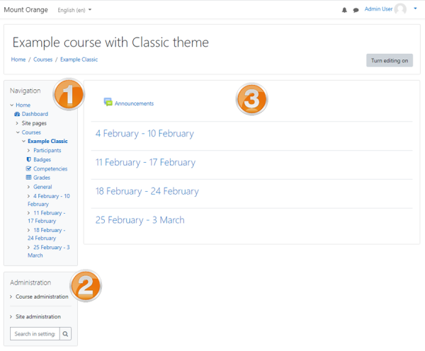Click the Grades table icon
Image resolution: width=425 pixels, height=351 pixels.
tap(28, 178)
